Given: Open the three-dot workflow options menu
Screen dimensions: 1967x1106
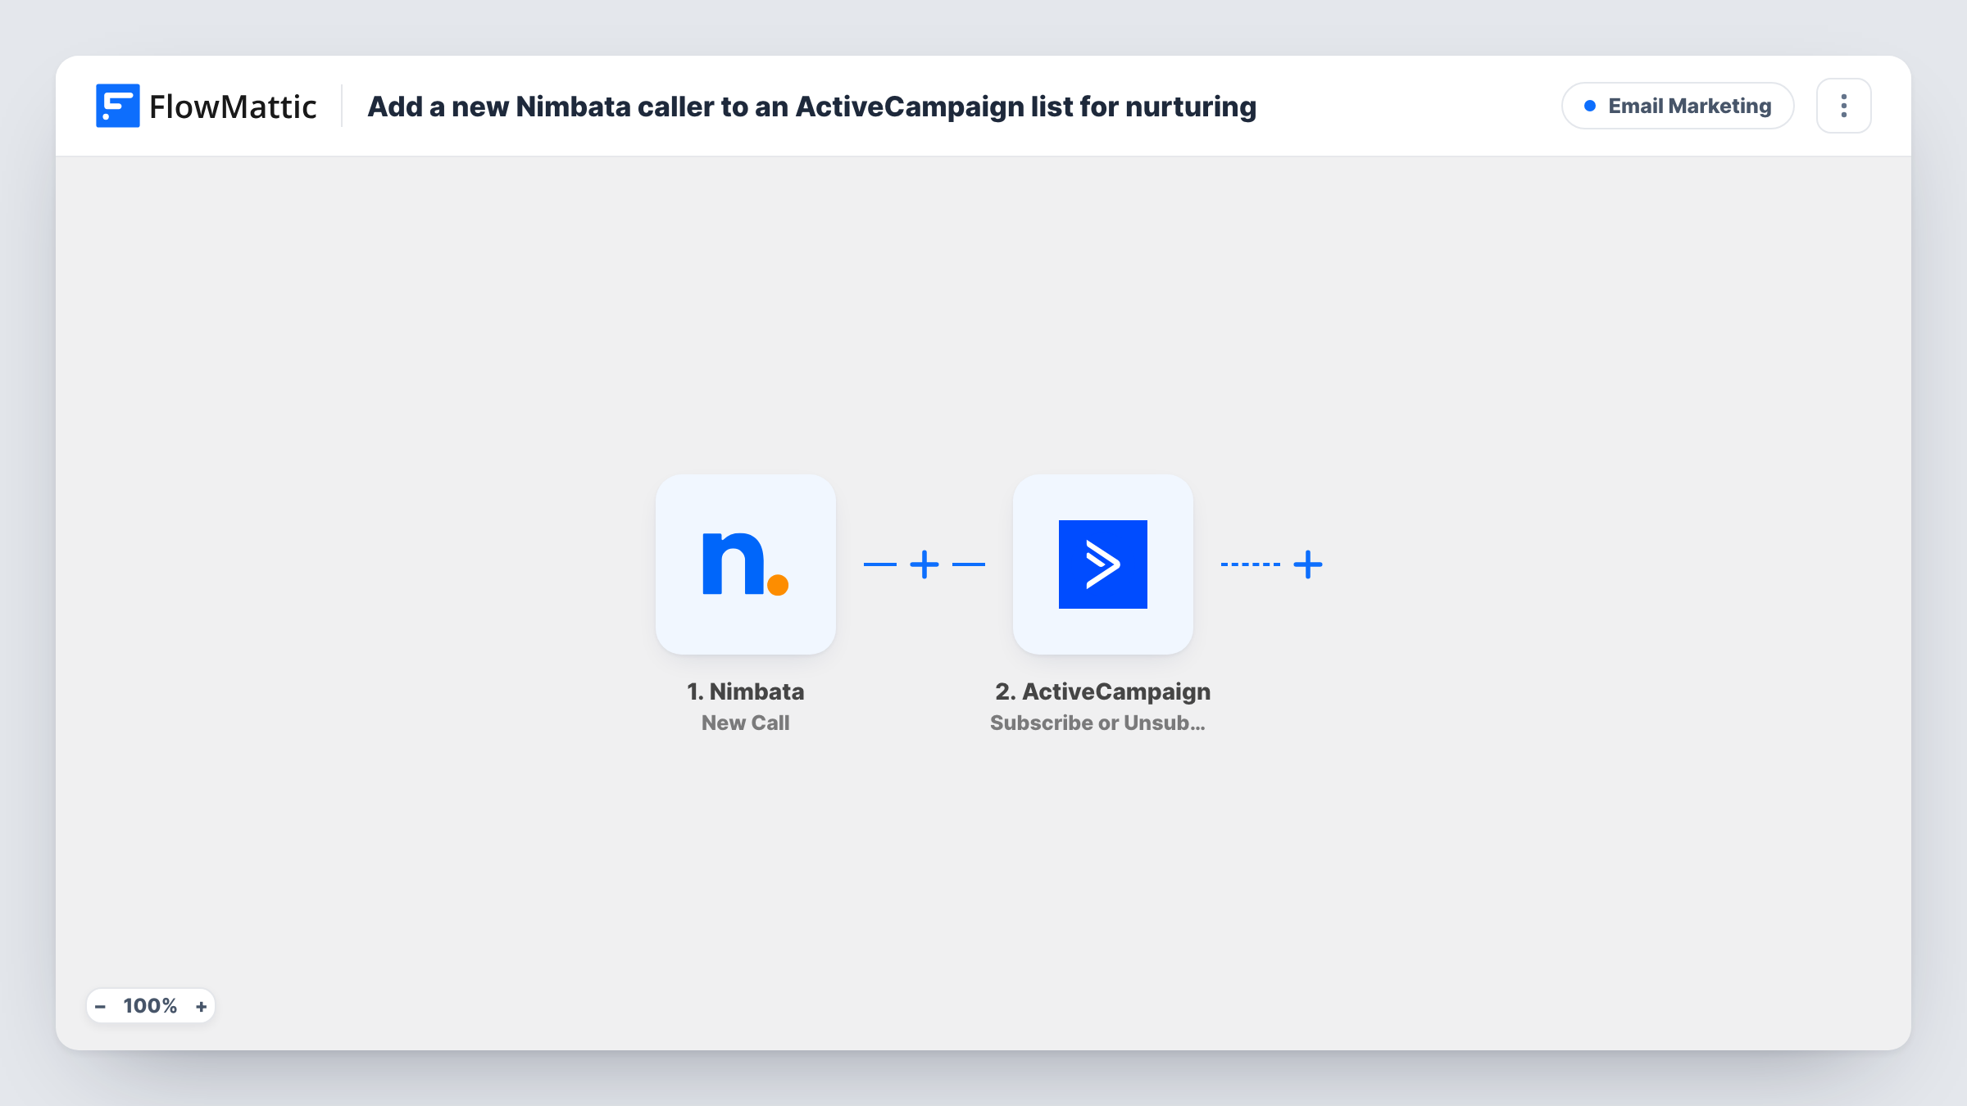Looking at the screenshot, I should click(x=1844, y=106).
